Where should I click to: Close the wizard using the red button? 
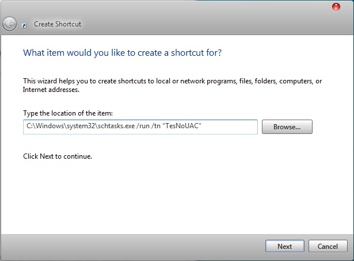(336, 7)
